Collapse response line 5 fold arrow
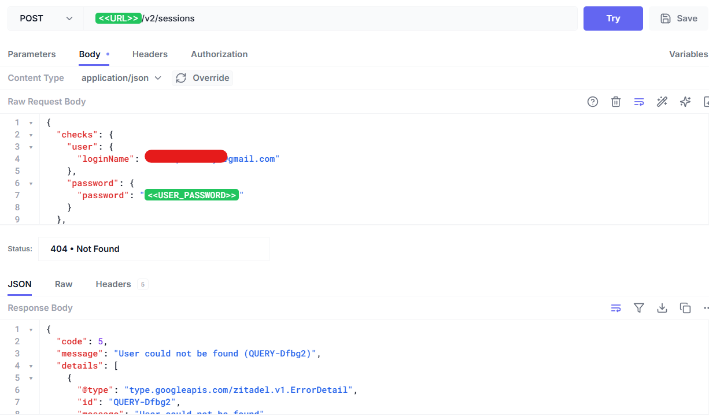This screenshot has width=709, height=420. tap(31, 378)
